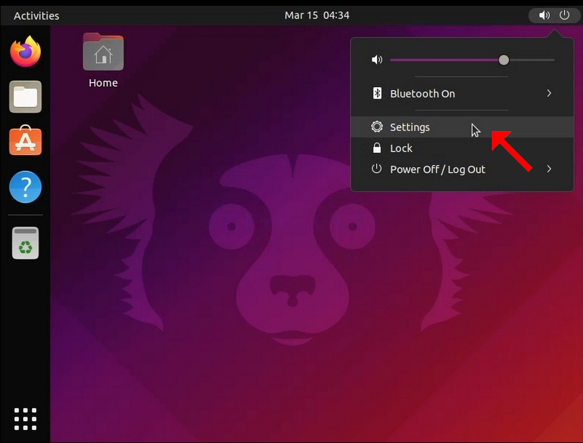Choose Lock in the system menu
Screen dimensions: 583x443
click(462, 148)
